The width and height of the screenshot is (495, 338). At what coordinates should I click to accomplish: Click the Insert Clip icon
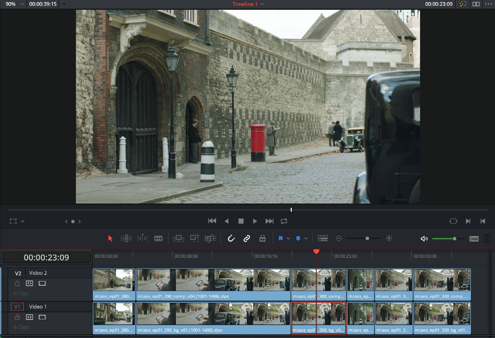point(179,238)
